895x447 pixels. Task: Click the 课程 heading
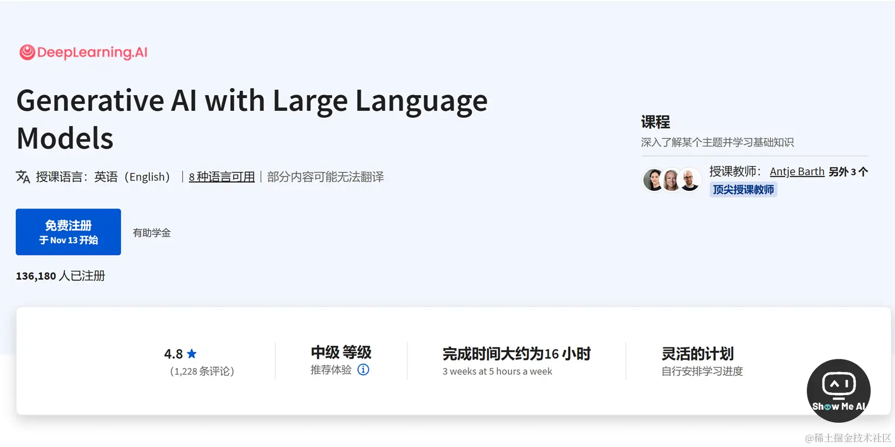(x=655, y=122)
